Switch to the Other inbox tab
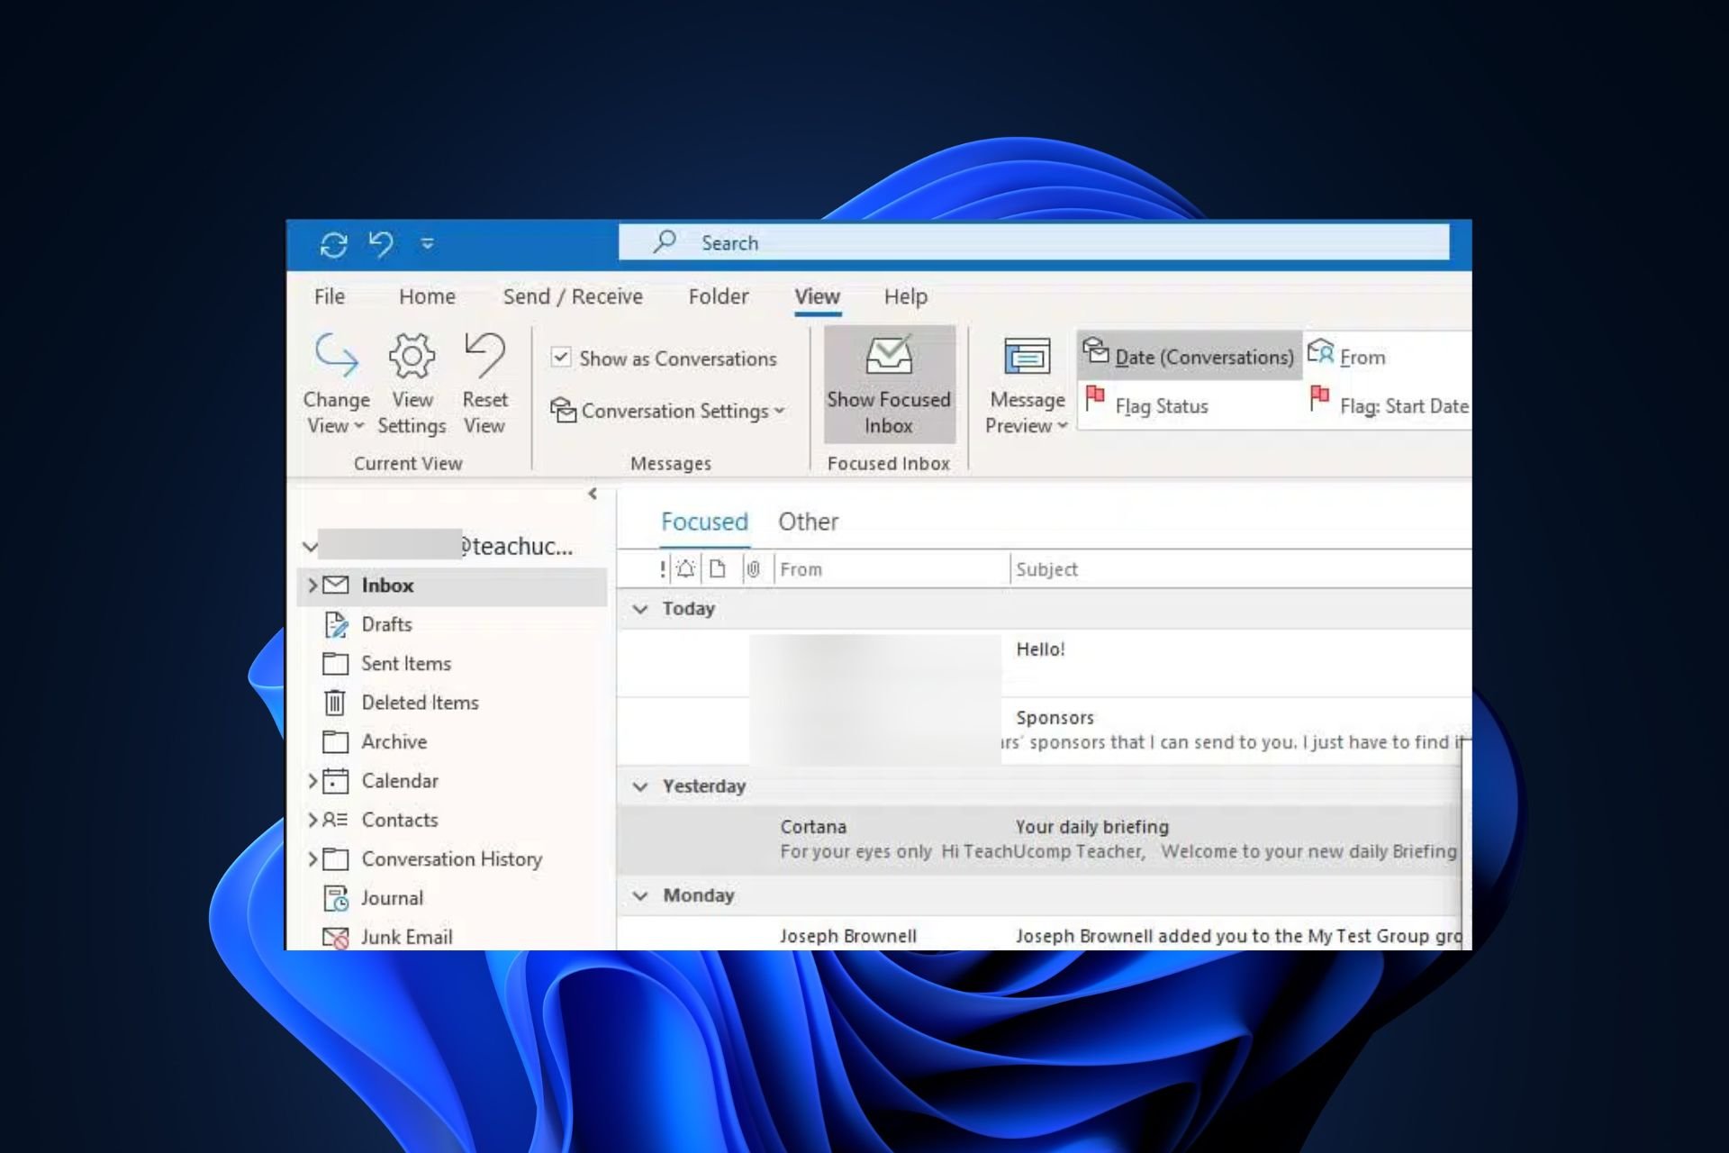 [x=808, y=522]
